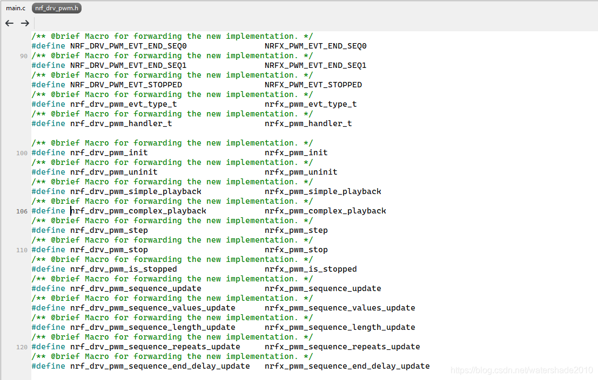Click nrf_drv_pwm_sequence_end_delay_update macro name

click(160, 366)
